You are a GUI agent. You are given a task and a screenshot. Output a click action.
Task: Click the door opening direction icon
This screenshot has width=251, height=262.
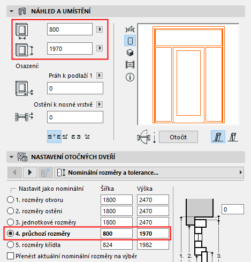[147, 137]
